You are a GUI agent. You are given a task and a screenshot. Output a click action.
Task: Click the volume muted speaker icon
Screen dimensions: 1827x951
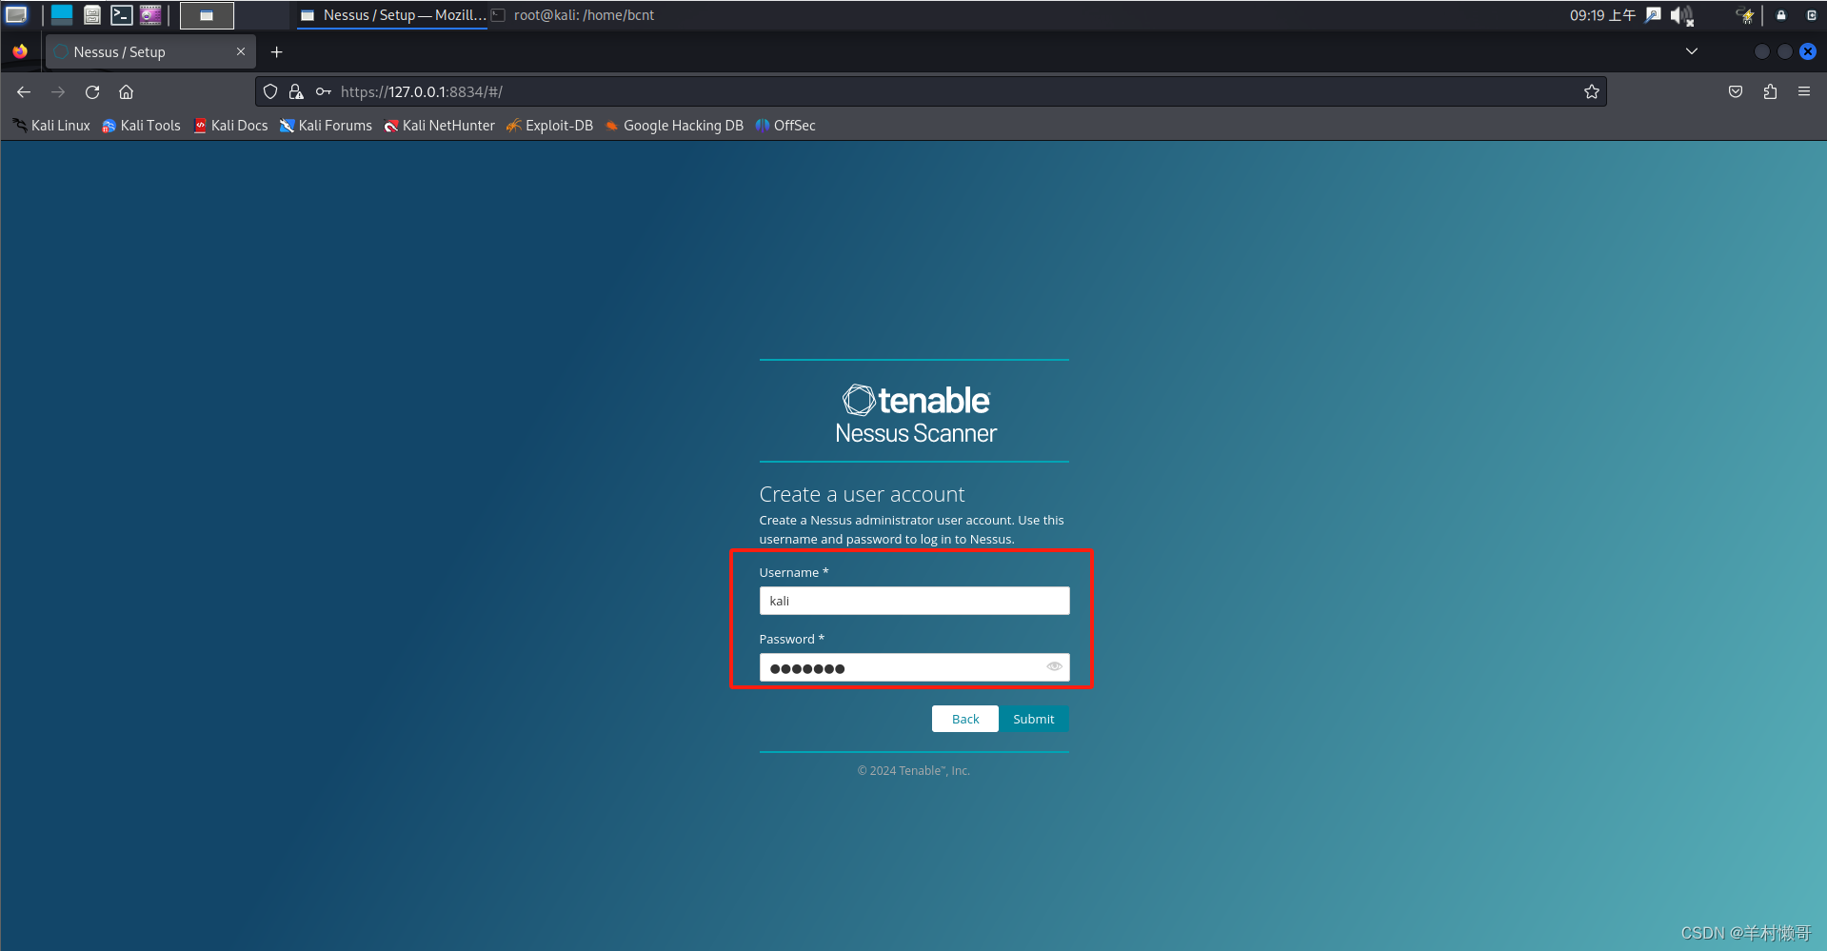point(1681,15)
